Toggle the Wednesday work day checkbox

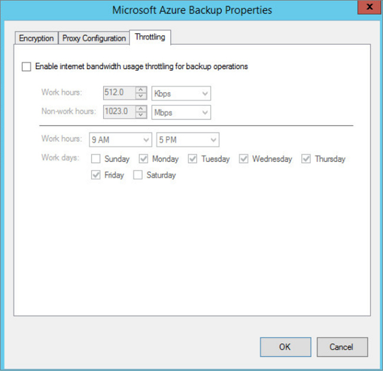pos(243,159)
